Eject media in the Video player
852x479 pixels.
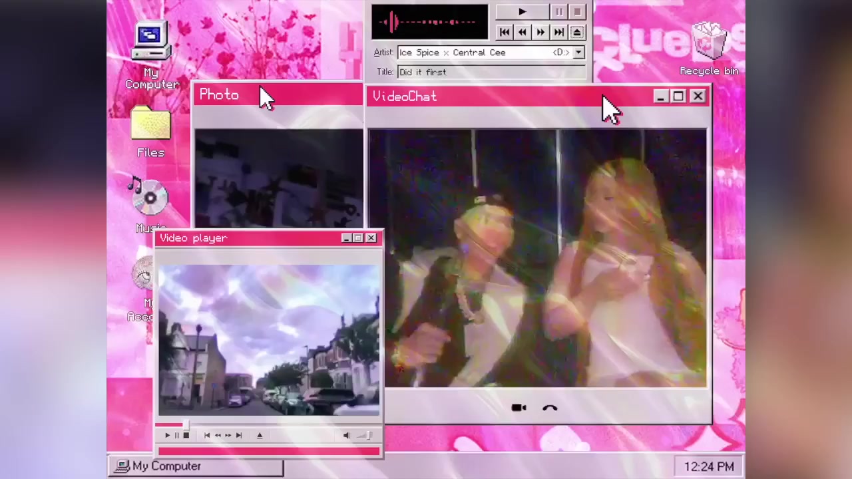pos(260,435)
